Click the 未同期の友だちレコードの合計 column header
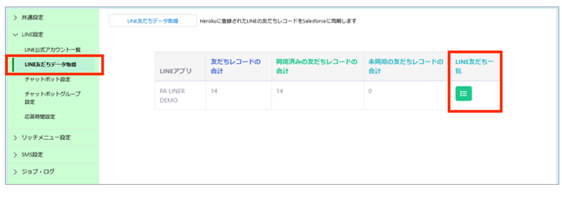Image resolution: width=562 pixels, height=200 pixels. [x=406, y=66]
